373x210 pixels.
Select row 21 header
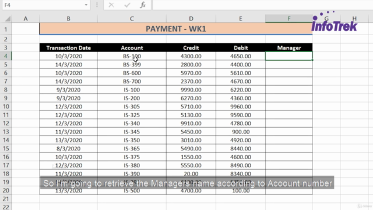click(x=6, y=199)
